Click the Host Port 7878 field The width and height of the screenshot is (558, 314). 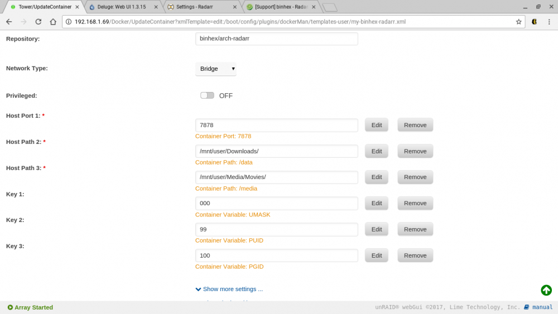[277, 125]
